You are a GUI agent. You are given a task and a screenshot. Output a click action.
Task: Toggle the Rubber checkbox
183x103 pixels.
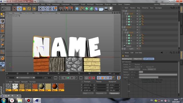(141, 67)
